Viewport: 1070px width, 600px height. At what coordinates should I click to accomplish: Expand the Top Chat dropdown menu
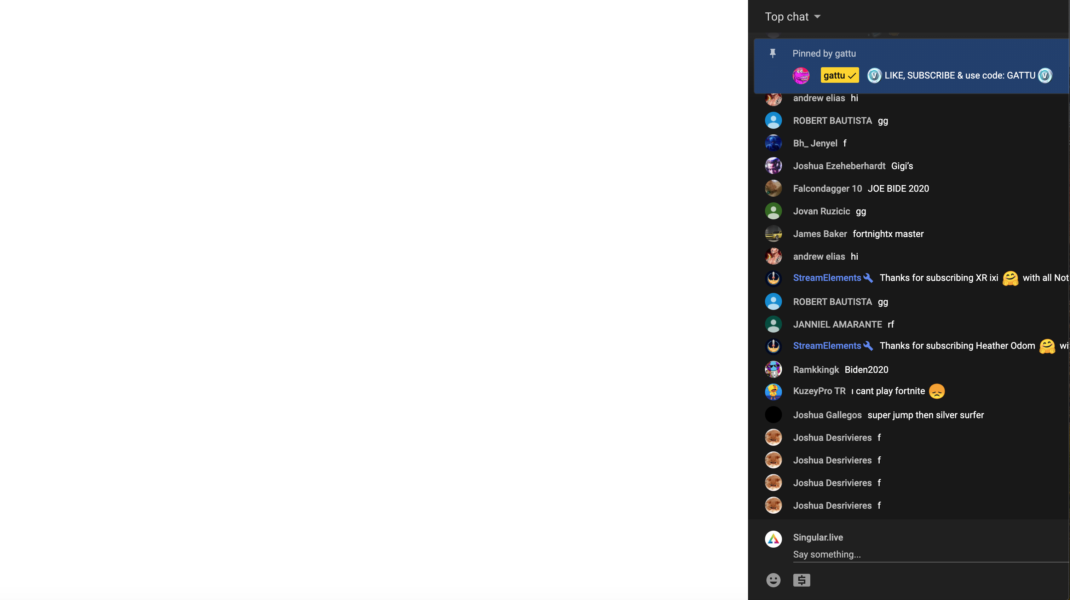point(792,16)
